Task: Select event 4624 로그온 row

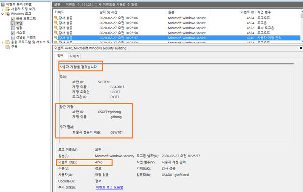Action: tap(177, 23)
